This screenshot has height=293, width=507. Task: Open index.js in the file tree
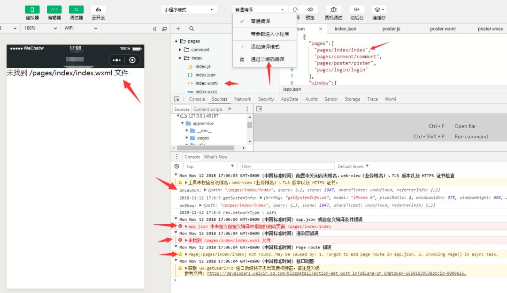tap(203, 66)
